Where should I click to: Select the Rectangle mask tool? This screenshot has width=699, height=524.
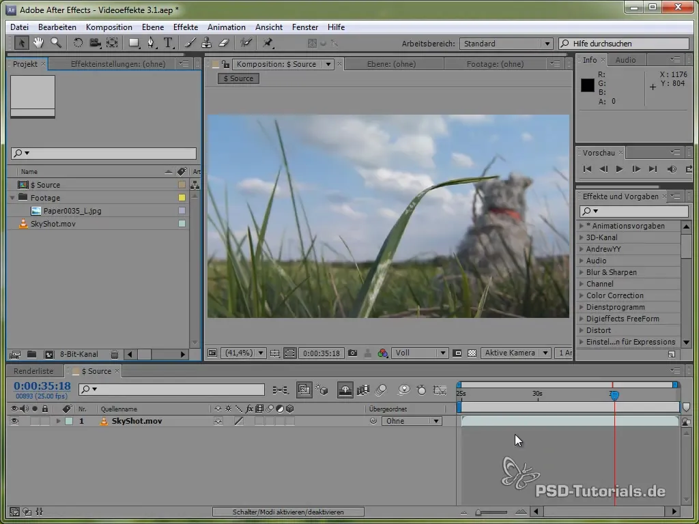(134, 43)
